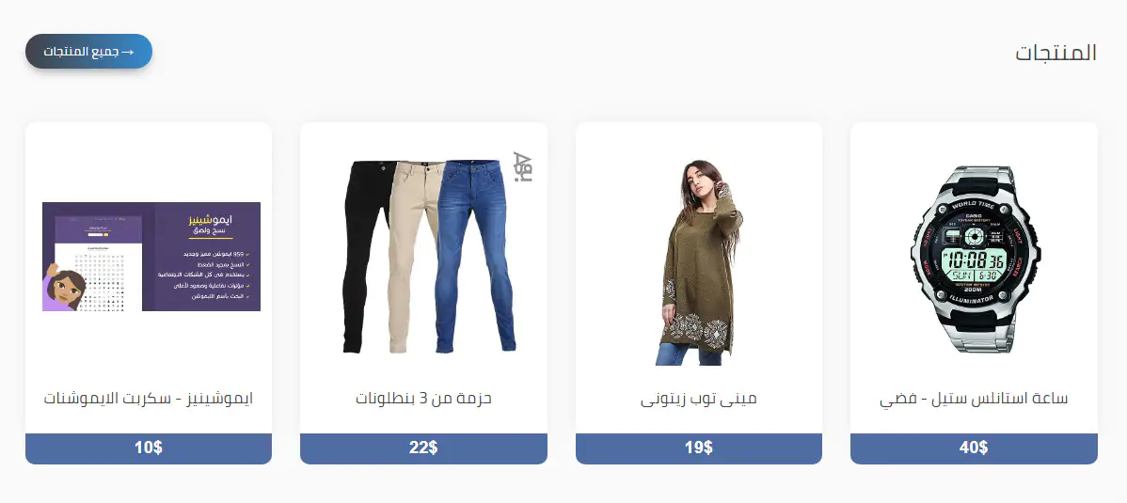Click the 19$ price bar
This screenshot has height=503, width=1127.
click(699, 448)
